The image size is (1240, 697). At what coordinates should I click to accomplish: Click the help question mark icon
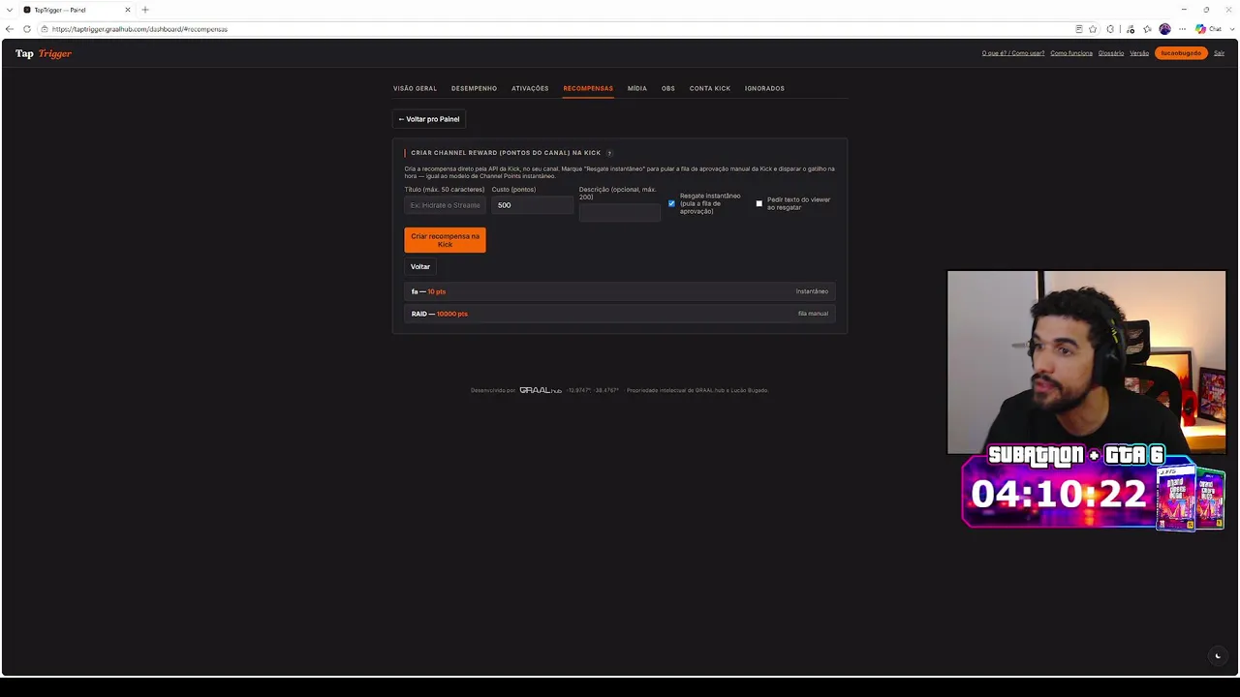tap(609, 153)
